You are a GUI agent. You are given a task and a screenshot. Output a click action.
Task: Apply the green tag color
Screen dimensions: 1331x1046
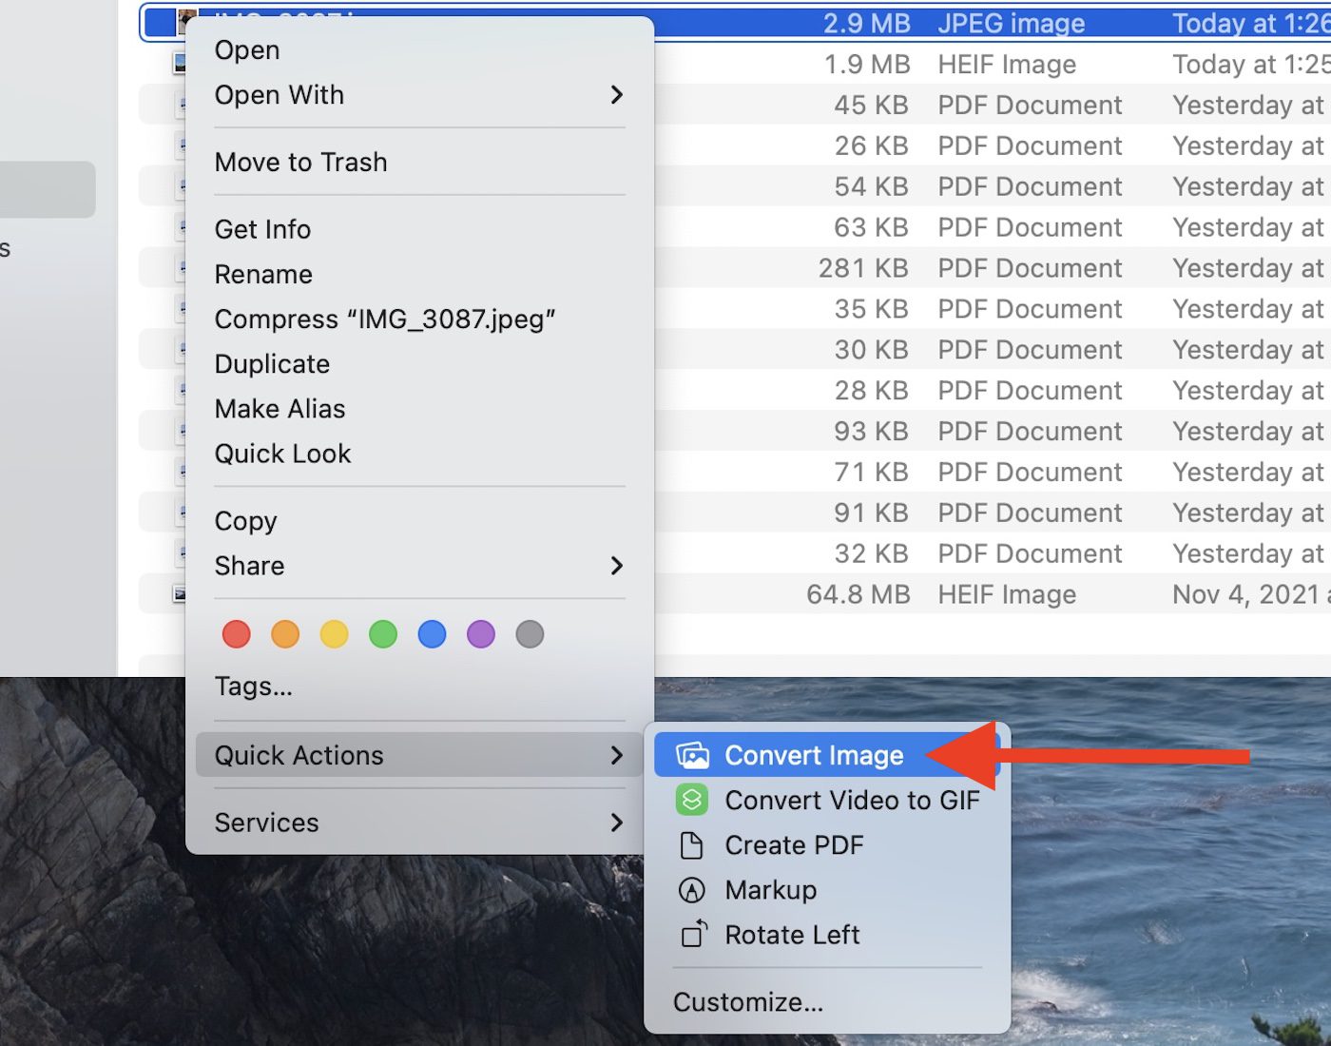[x=383, y=634]
